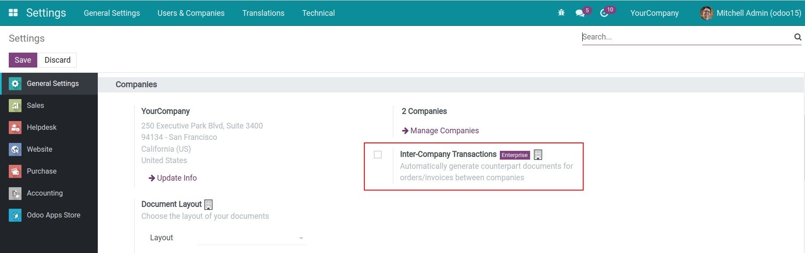Click the General Settings gear icon
Viewport: 805px width, 253px height.
[x=15, y=84]
